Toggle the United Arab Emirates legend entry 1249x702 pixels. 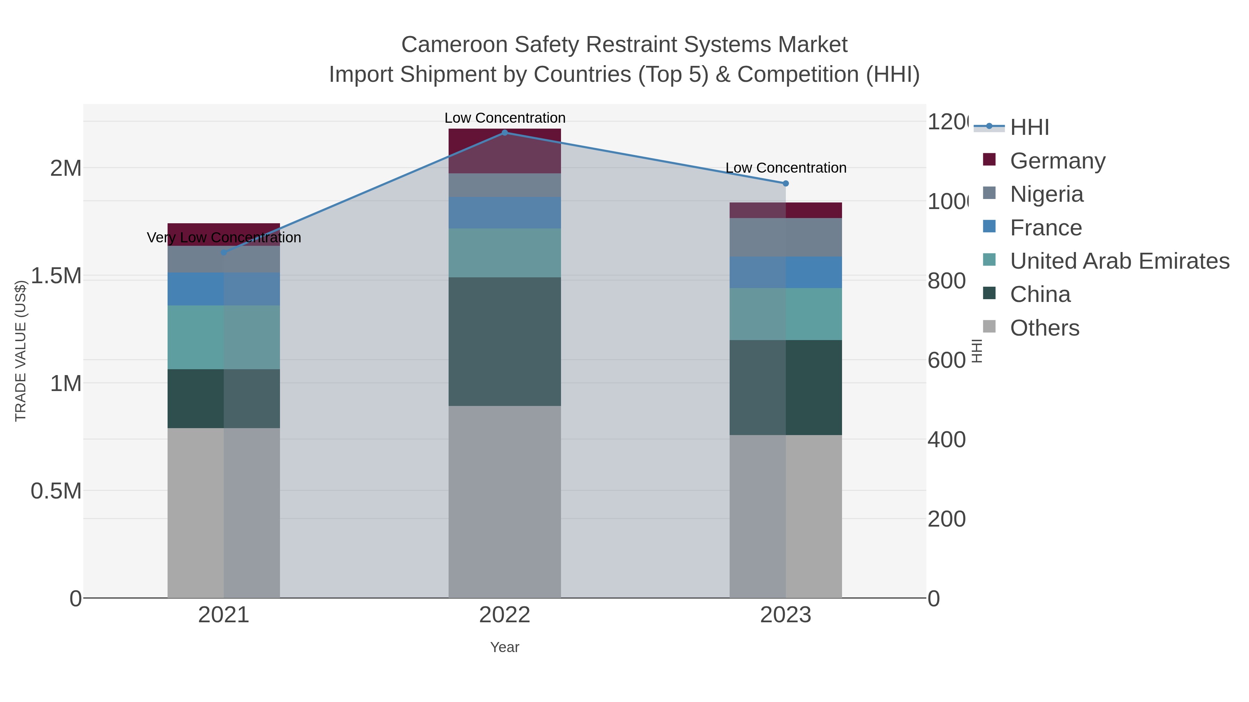tap(1106, 261)
